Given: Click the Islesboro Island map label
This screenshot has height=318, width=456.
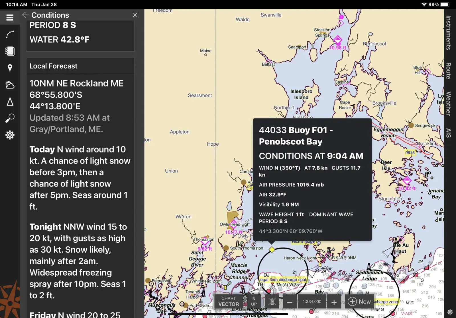Looking at the screenshot, I should pos(301,94).
